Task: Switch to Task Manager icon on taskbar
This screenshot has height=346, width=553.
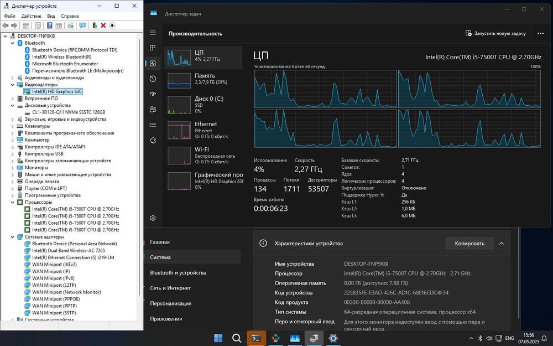Action: coord(295,338)
